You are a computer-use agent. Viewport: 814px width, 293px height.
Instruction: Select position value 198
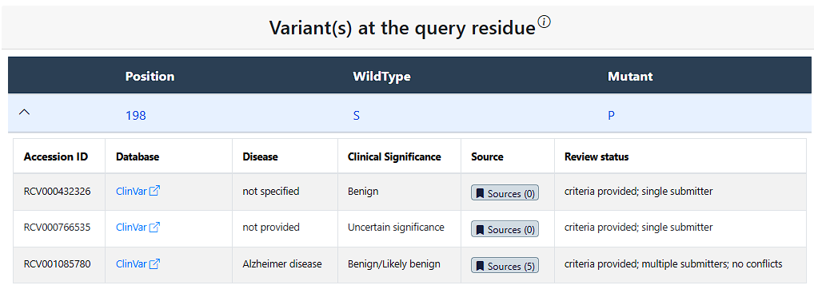click(135, 116)
